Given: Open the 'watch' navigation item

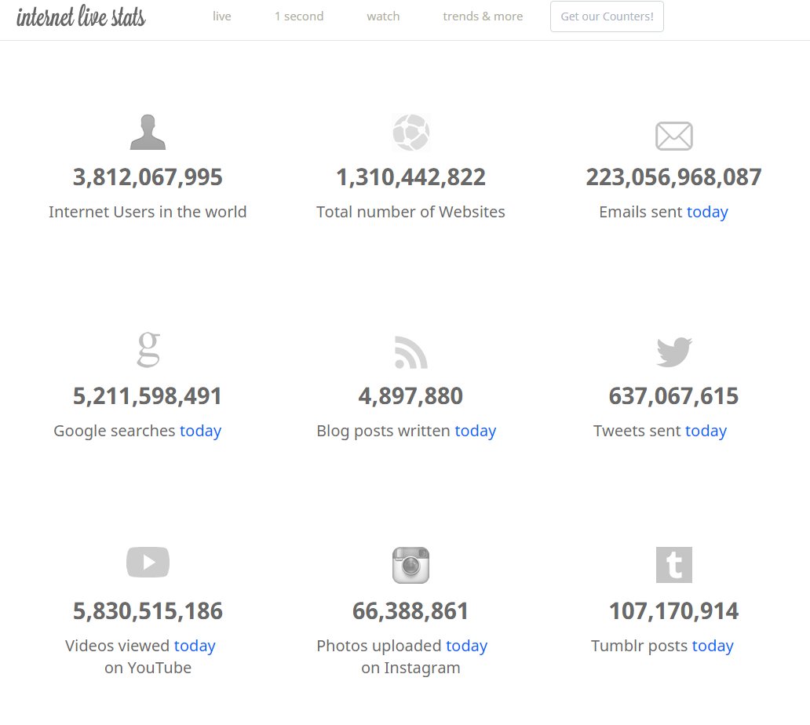Looking at the screenshot, I should click(383, 16).
